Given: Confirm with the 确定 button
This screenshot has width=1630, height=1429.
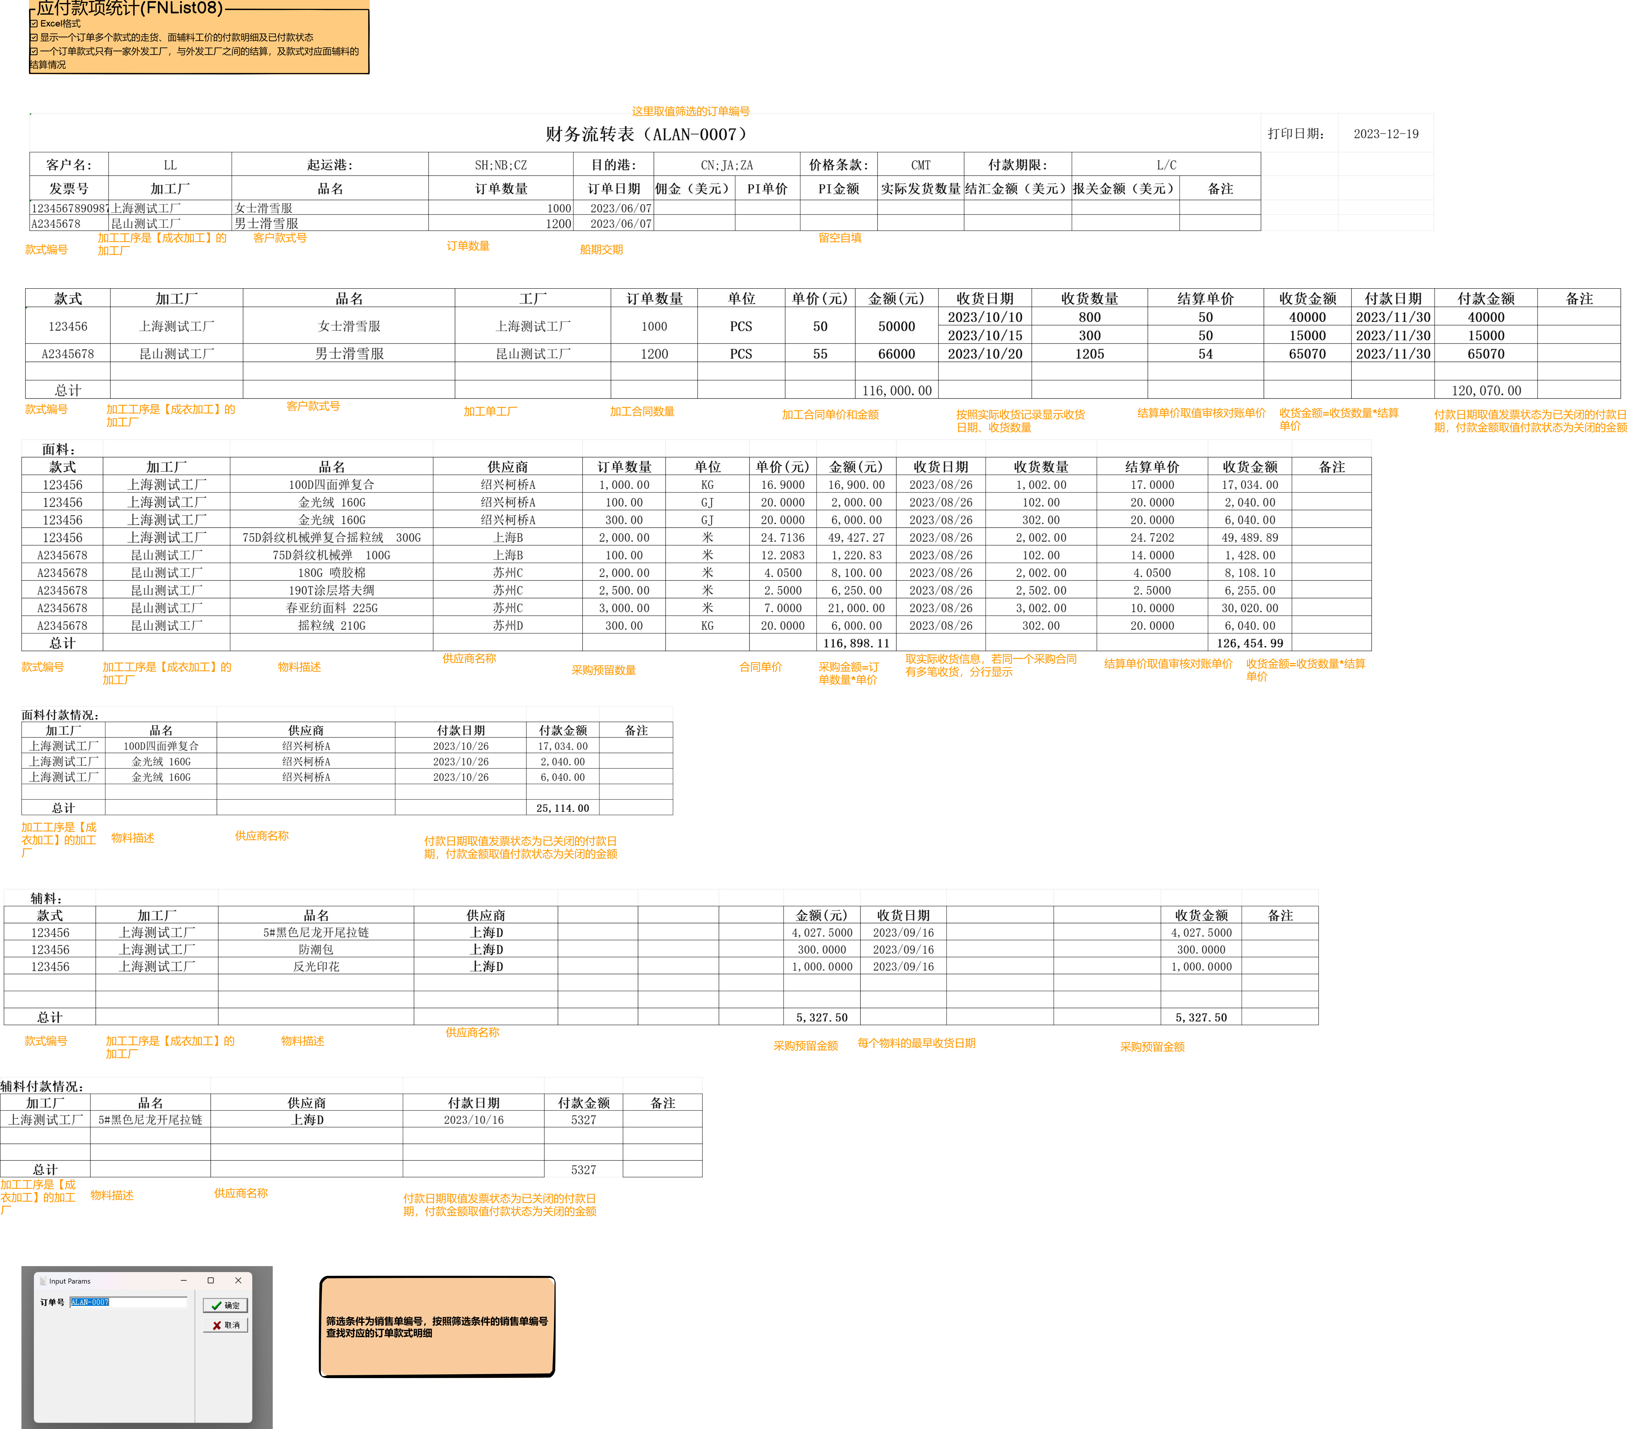Looking at the screenshot, I should [x=226, y=1305].
